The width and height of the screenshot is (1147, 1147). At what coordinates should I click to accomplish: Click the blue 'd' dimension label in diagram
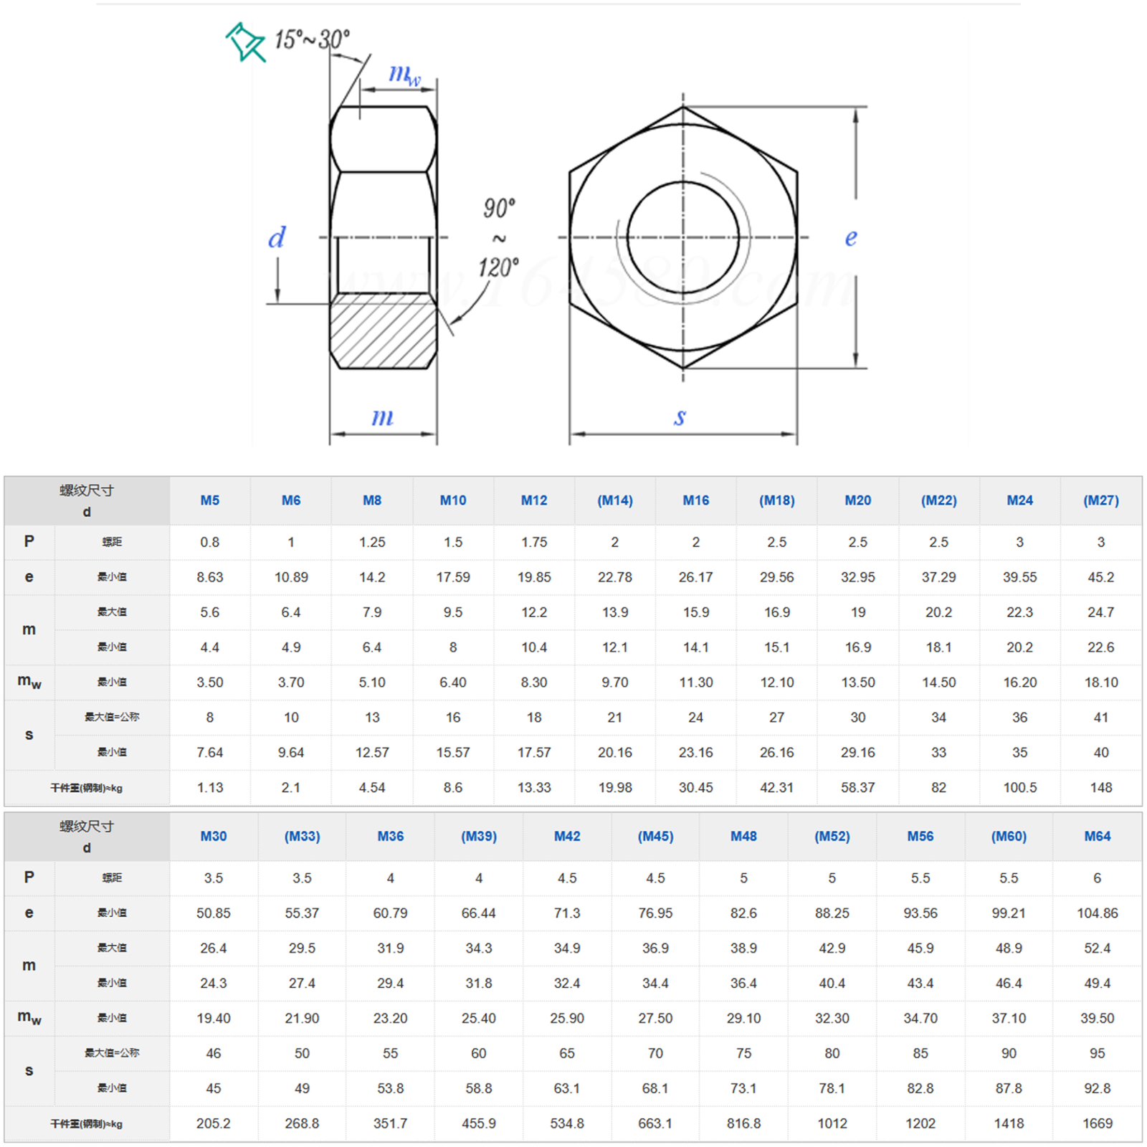coord(277,237)
